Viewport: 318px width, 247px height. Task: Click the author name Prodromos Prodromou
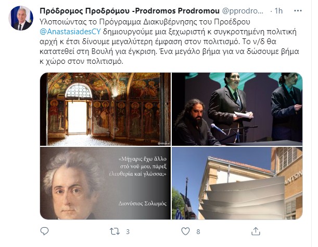[130, 11]
